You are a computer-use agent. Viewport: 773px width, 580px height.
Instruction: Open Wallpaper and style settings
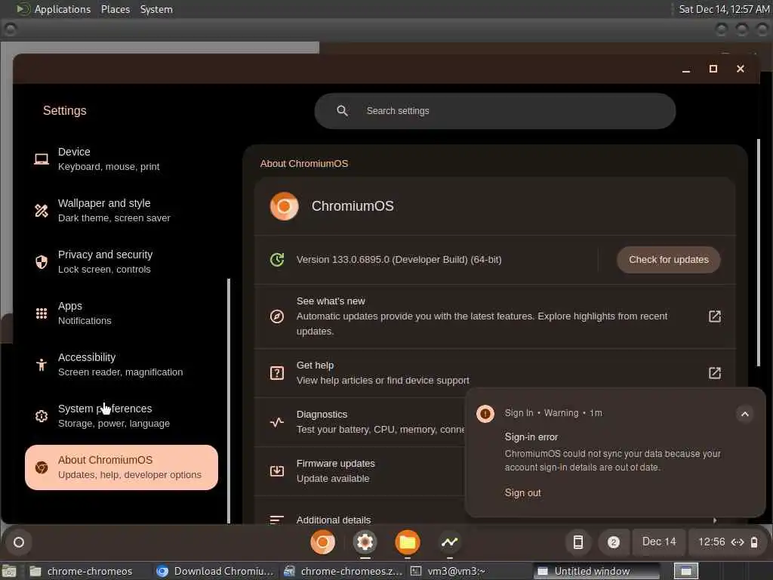click(x=122, y=210)
